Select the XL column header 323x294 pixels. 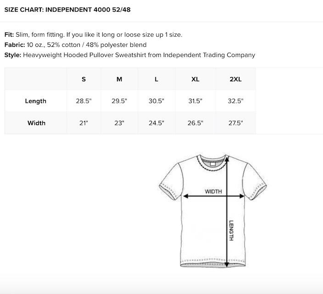point(195,79)
